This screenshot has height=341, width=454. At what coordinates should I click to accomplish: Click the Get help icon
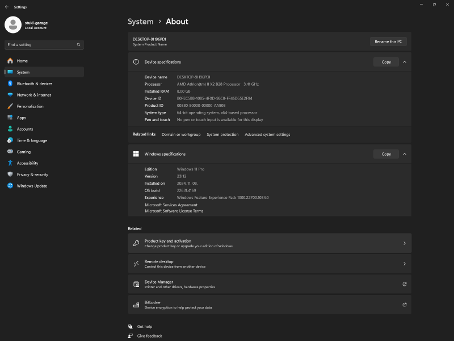coord(131,326)
